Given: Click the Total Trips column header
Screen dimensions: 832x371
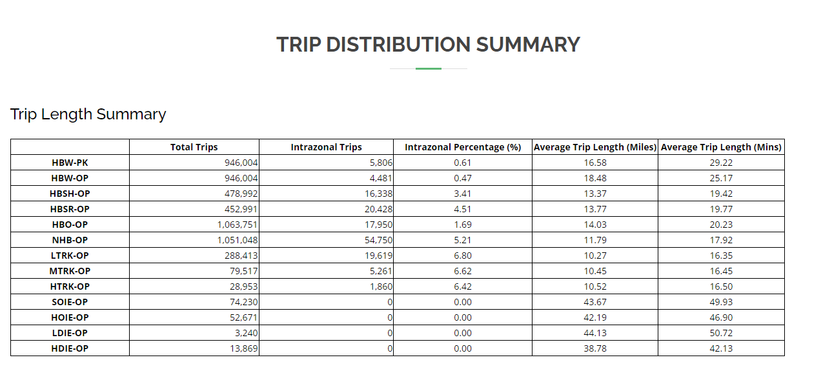Looking at the screenshot, I should [x=194, y=147].
